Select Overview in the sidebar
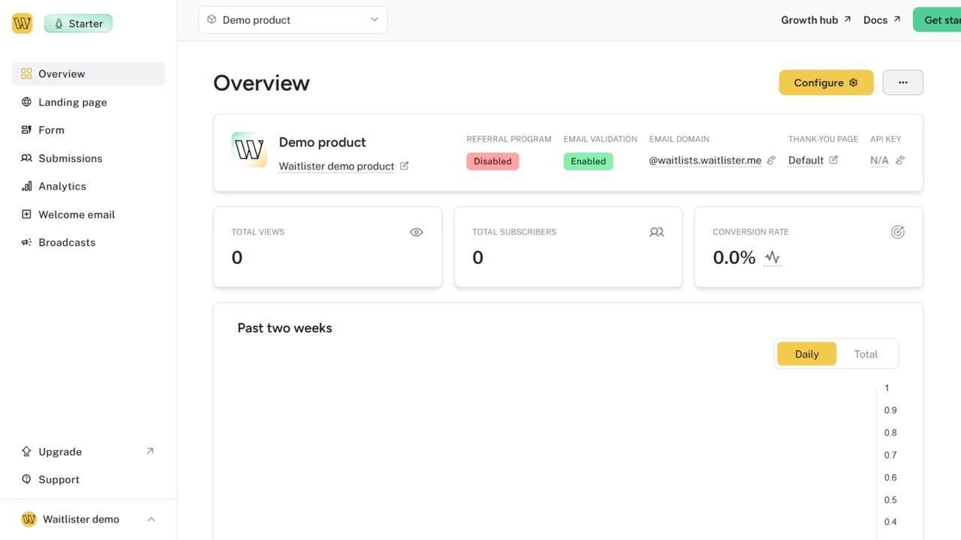961x540 pixels. [x=61, y=73]
